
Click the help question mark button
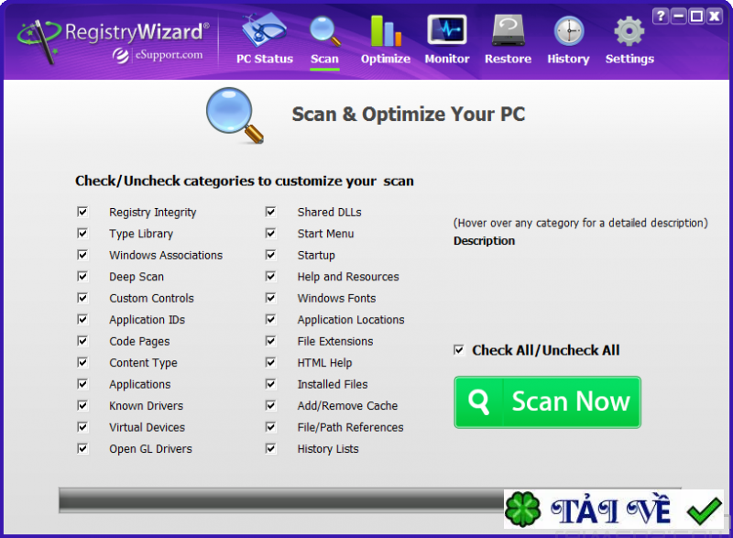tap(661, 16)
